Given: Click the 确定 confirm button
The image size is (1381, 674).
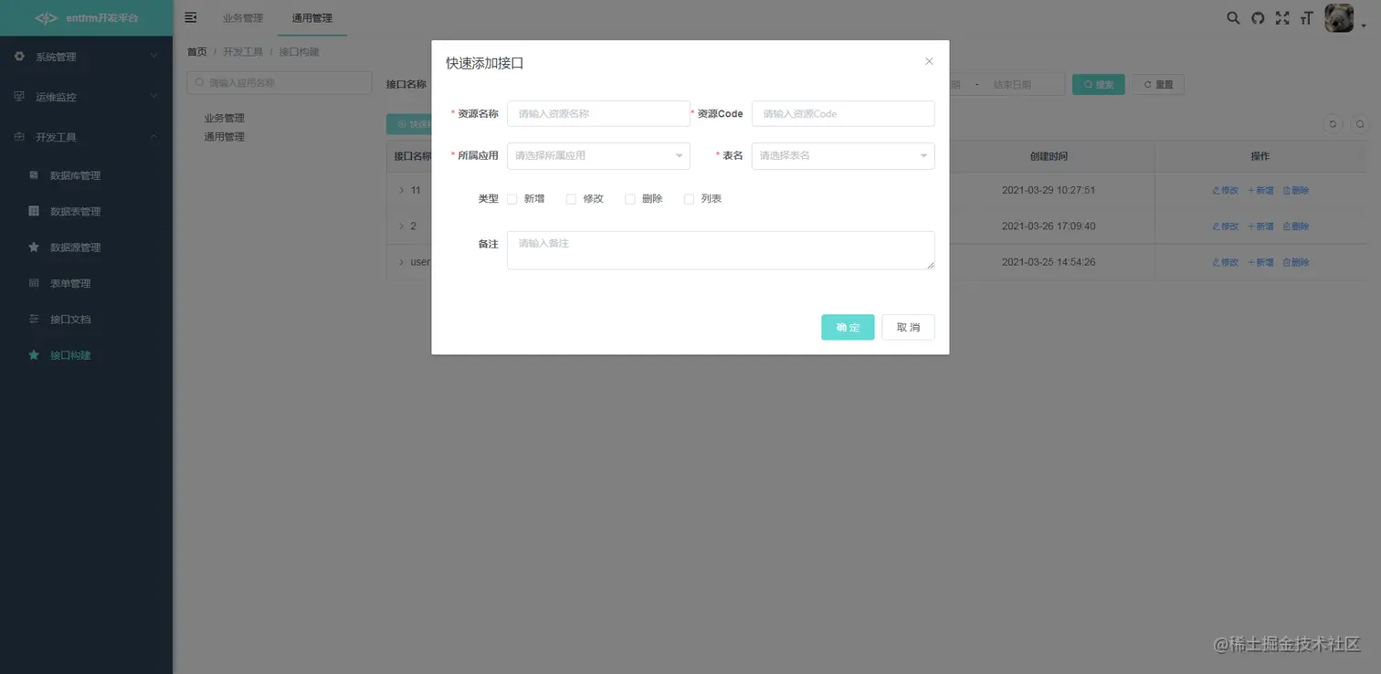Looking at the screenshot, I should coord(848,327).
